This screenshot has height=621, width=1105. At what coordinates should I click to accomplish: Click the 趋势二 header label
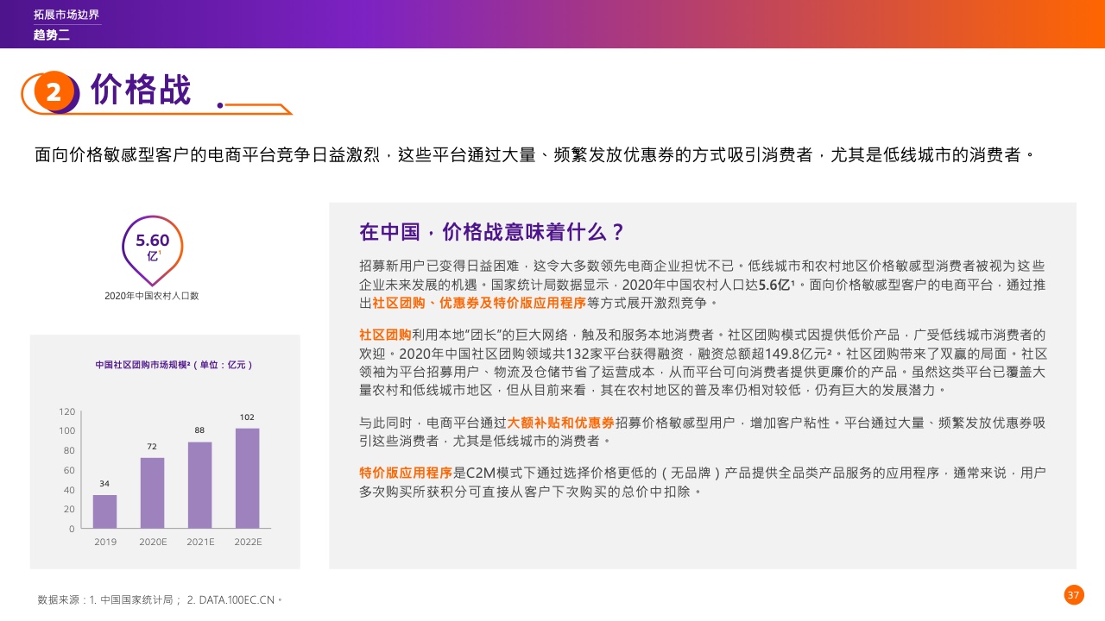(51, 34)
